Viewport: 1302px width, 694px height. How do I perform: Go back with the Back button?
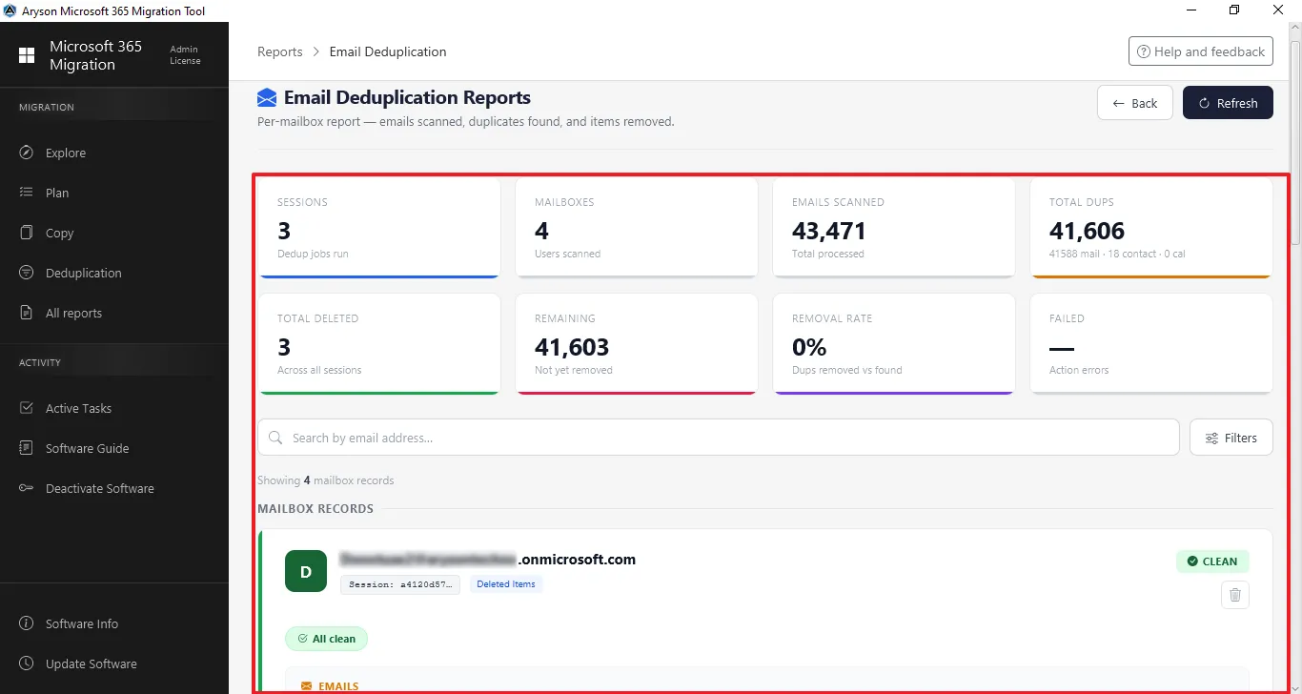click(1135, 103)
